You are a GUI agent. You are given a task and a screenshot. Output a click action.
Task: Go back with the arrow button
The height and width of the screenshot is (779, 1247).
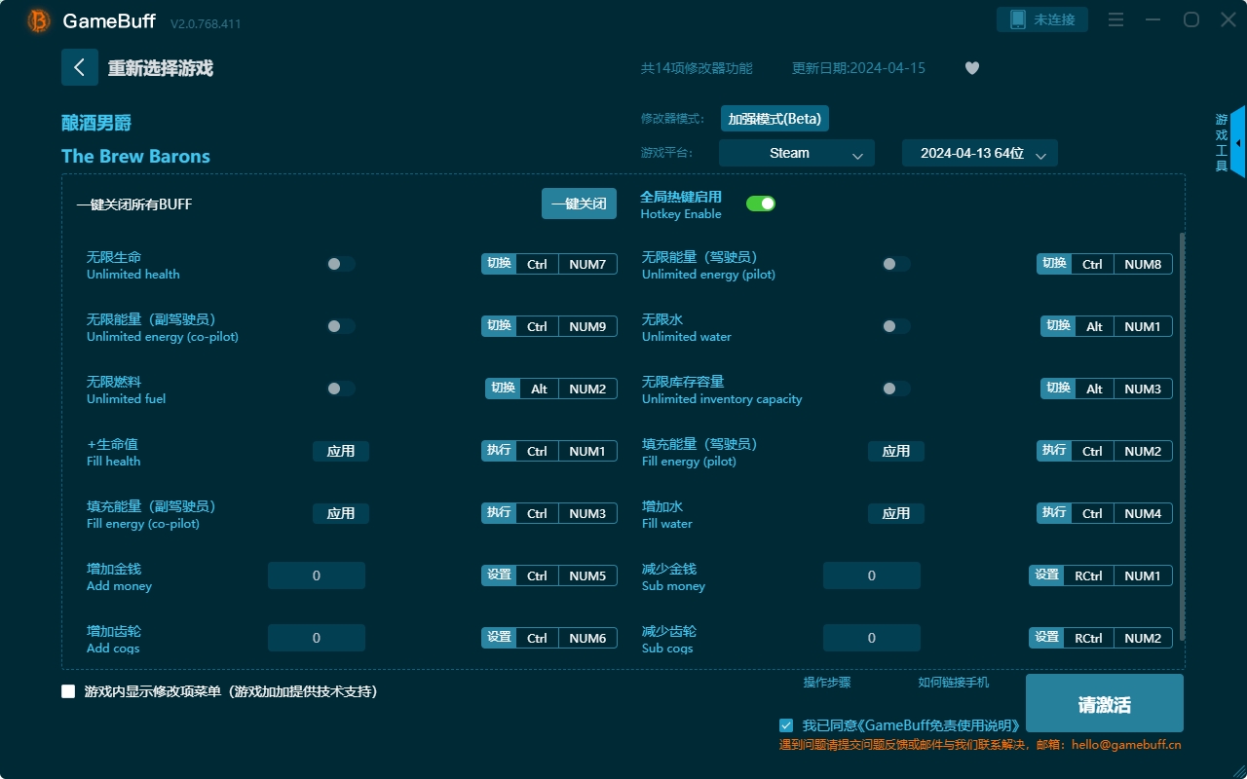pos(80,67)
